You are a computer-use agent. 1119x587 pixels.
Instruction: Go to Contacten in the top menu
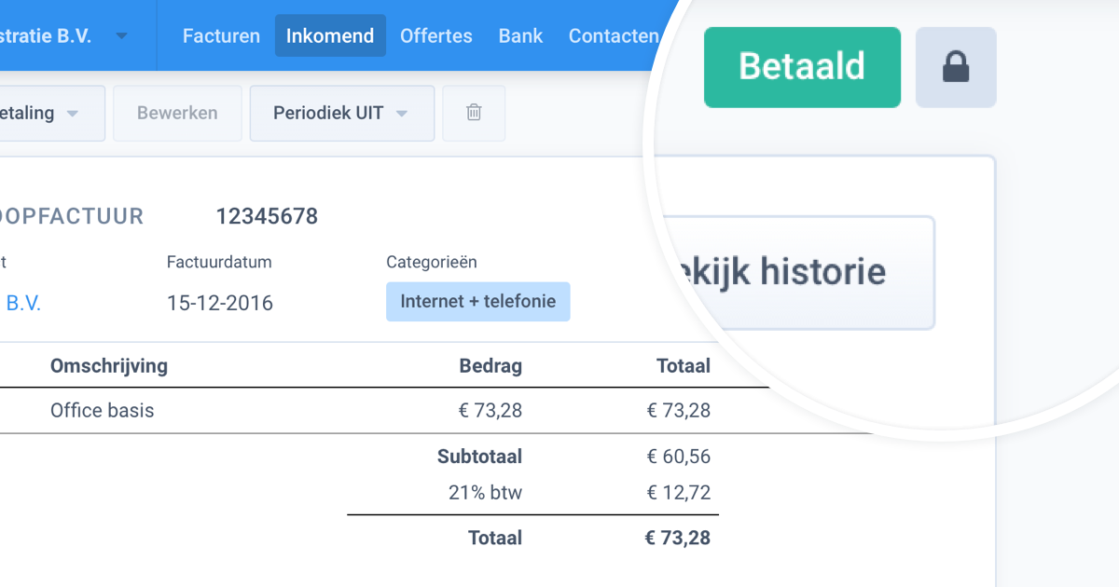614,35
